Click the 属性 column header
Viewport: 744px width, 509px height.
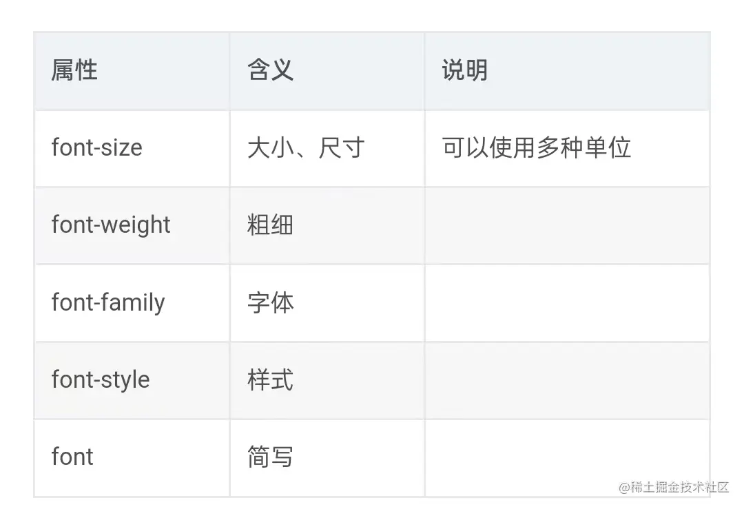click(132, 71)
